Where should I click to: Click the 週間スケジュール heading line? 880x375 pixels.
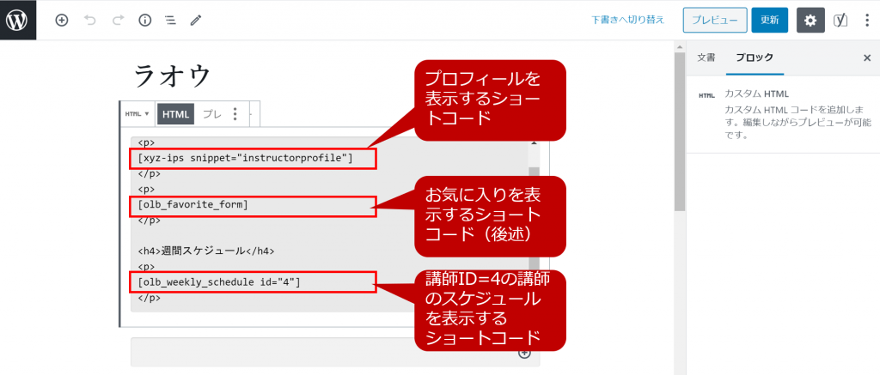pyautogui.click(x=205, y=251)
